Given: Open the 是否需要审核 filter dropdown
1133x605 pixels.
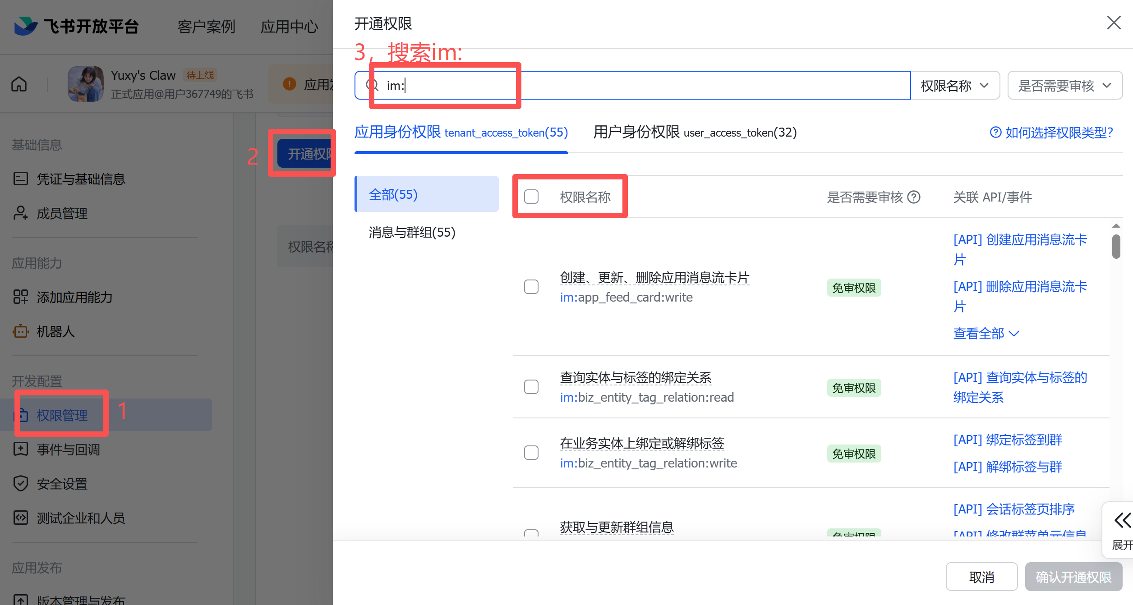Looking at the screenshot, I should [1064, 85].
